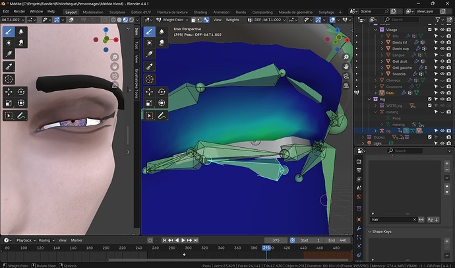Click the outliner Search field
Image resolution: width=455 pixels, height=268 pixels.
pos(402,19)
